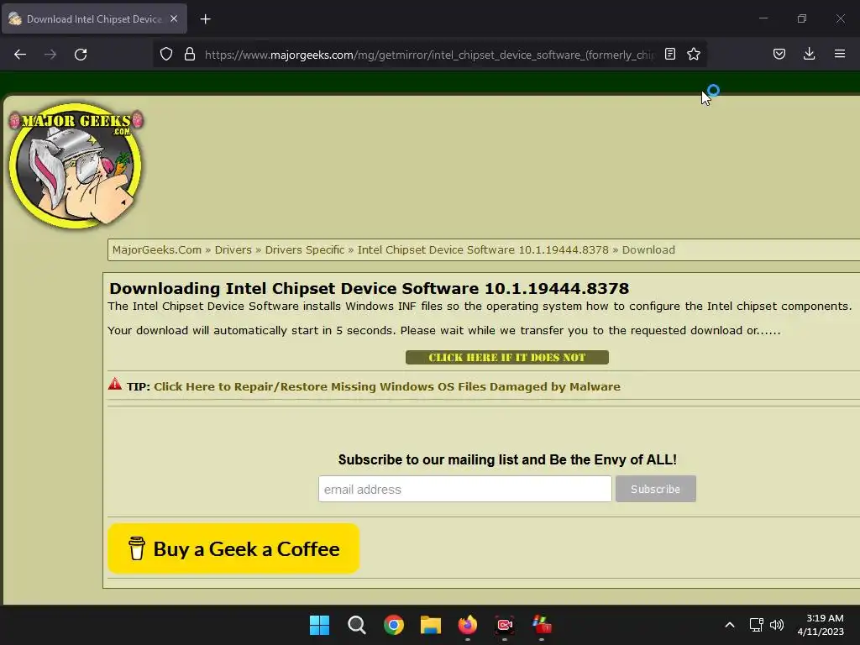Click 'Subscribe to our mailing list' text
Image resolution: width=860 pixels, height=645 pixels.
point(507,459)
